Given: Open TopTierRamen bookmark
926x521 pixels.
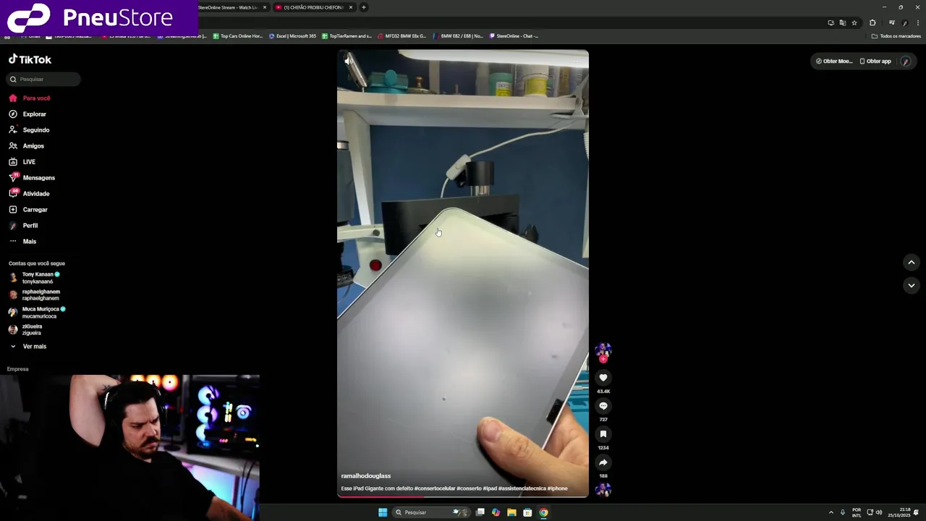Looking at the screenshot, I should click(x=347, y=36).
